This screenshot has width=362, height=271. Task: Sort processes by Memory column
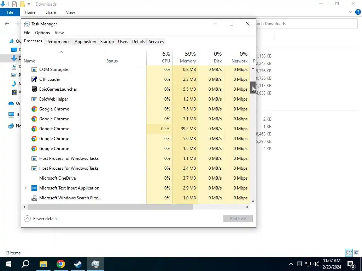(185, 57)
